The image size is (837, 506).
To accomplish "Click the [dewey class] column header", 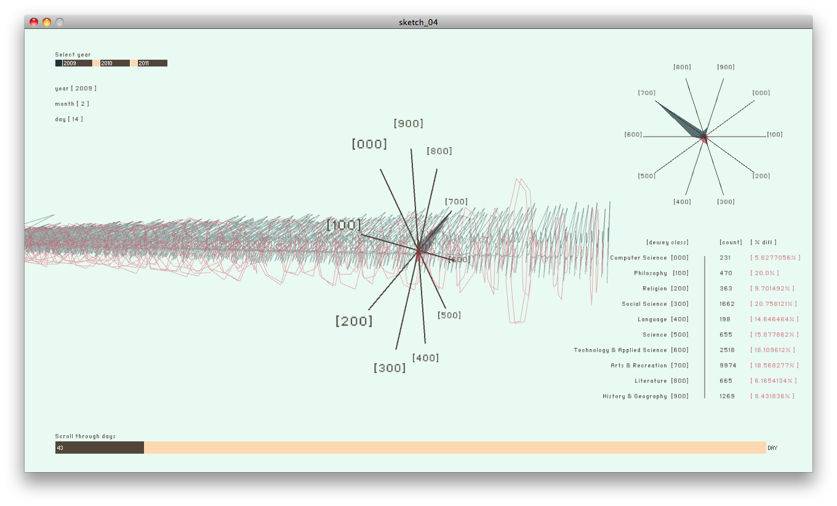I will pos(667,243).
